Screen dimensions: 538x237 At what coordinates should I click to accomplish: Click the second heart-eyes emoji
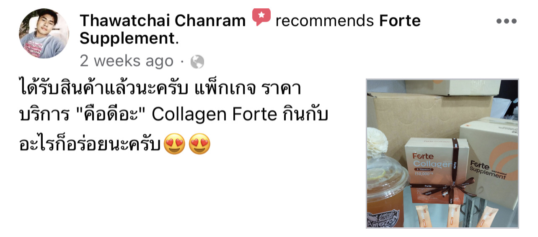(200, 144)
